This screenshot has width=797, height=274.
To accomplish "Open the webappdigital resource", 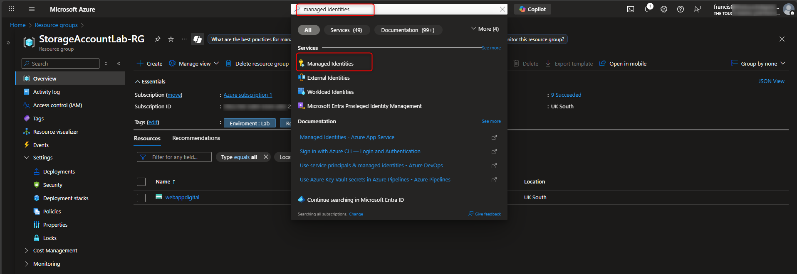I will (182, 197).
